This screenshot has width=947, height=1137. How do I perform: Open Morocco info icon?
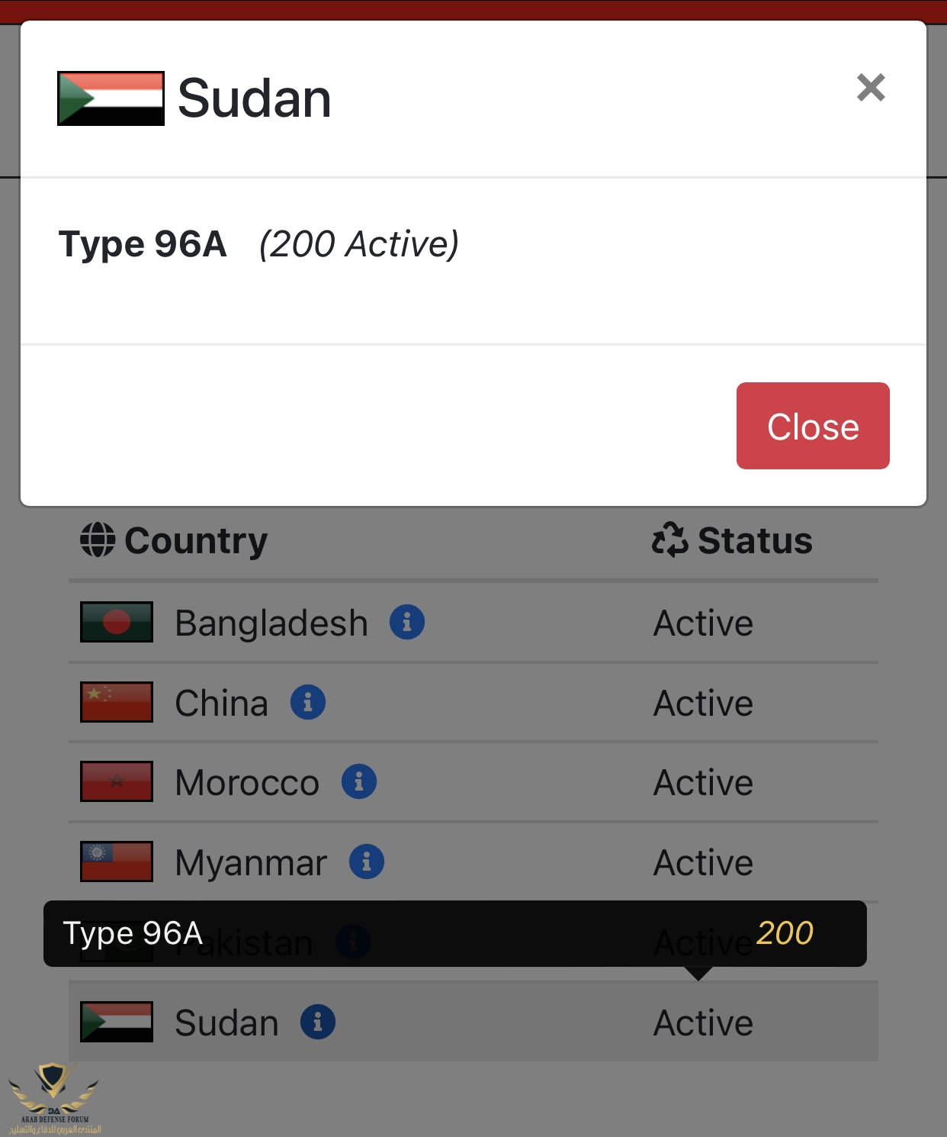click(359, 782)
